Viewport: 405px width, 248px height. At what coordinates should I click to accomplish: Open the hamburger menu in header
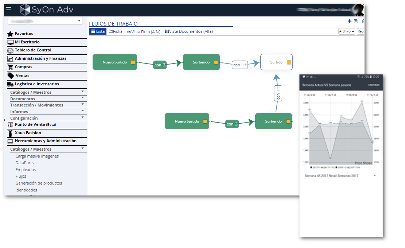point(9,9)
